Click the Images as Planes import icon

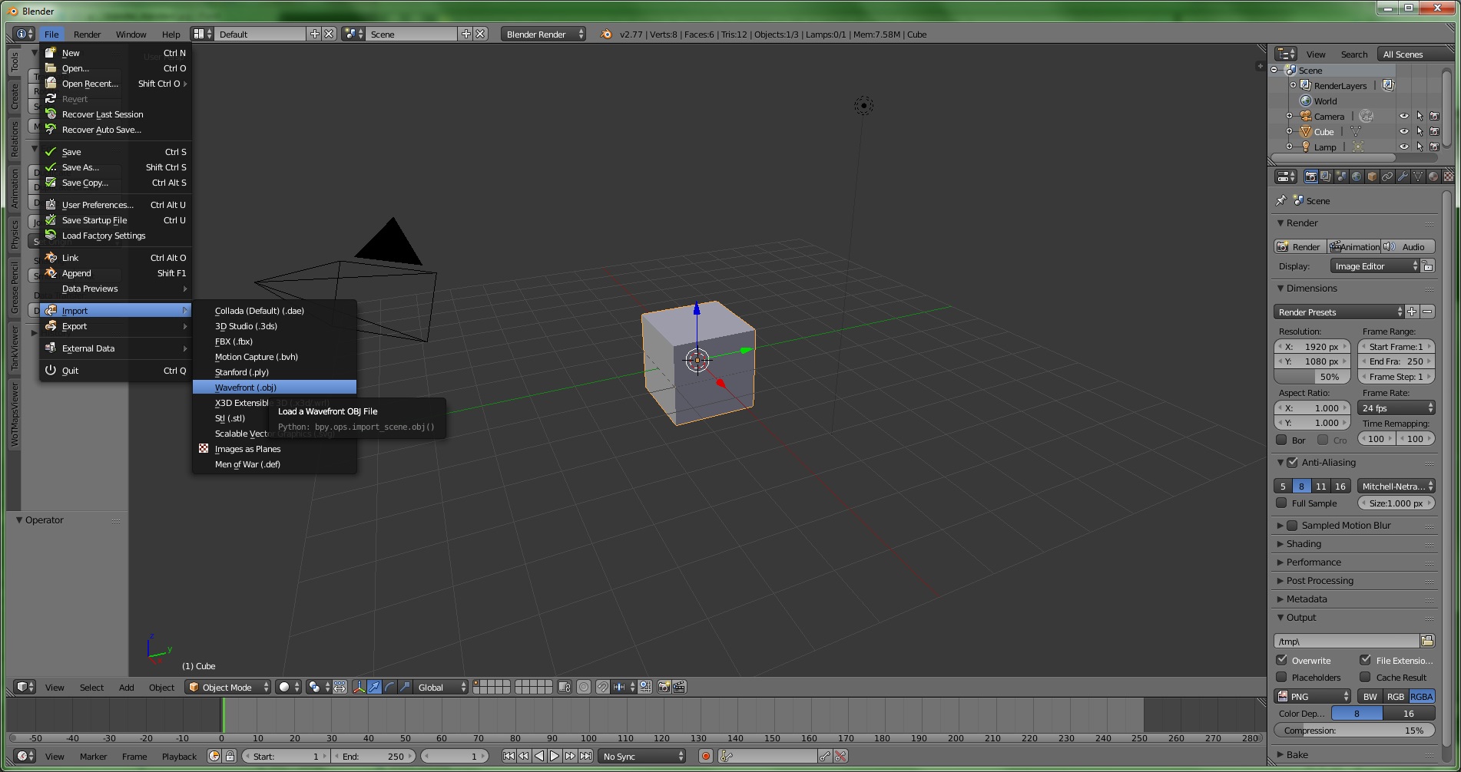tap(204, 449)
